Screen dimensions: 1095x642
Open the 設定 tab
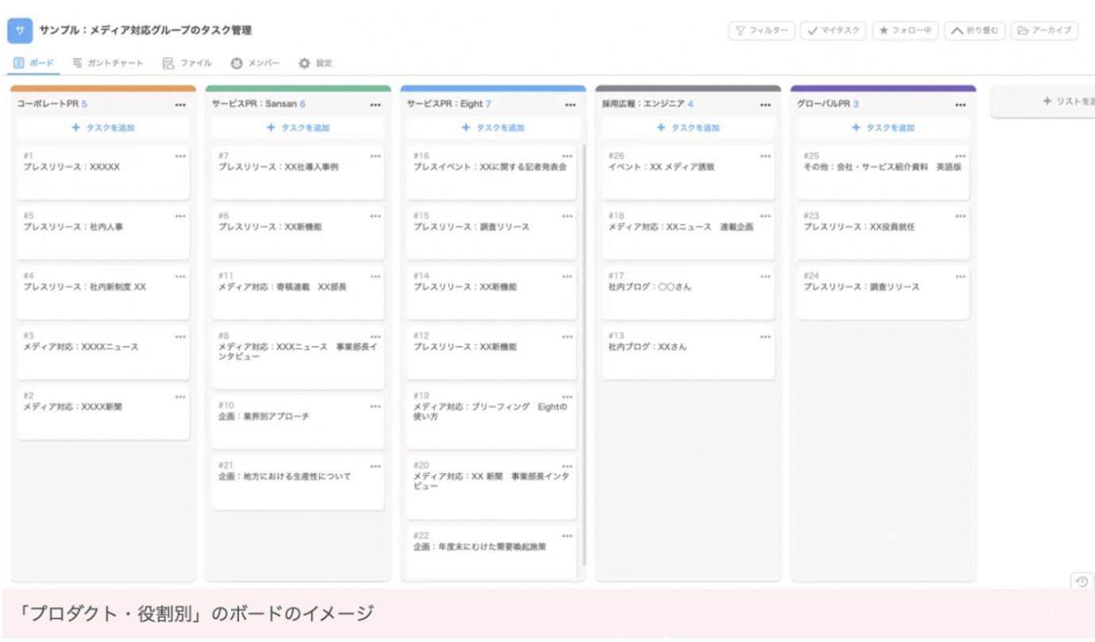coord(315,63)
